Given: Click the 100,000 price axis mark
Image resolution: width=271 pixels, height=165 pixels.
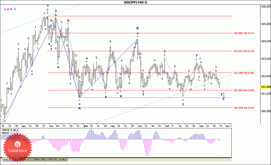Looking at the screenshot, I should [x=266, y=111].
